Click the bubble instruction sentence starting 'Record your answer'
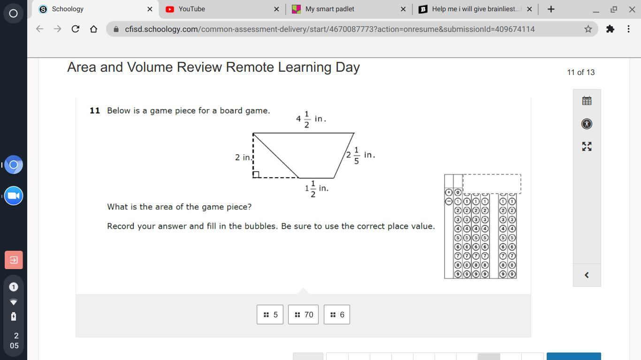The width and height of the screenshot is (641, 360). pyautogui.click(x=271, y=226)
